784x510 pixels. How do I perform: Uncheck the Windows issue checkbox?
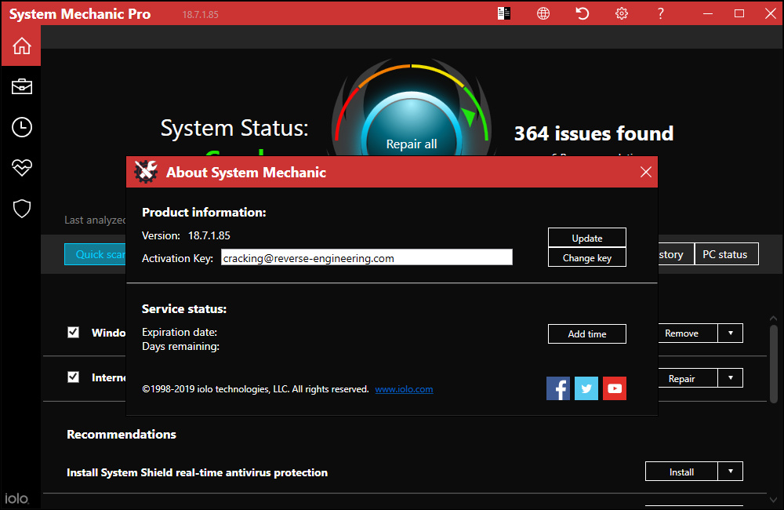click(73, 333)
